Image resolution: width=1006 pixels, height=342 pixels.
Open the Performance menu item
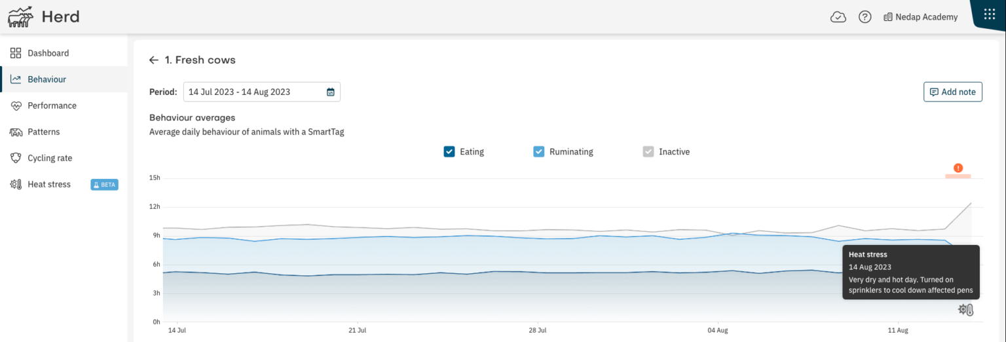[x=52, y=105]
